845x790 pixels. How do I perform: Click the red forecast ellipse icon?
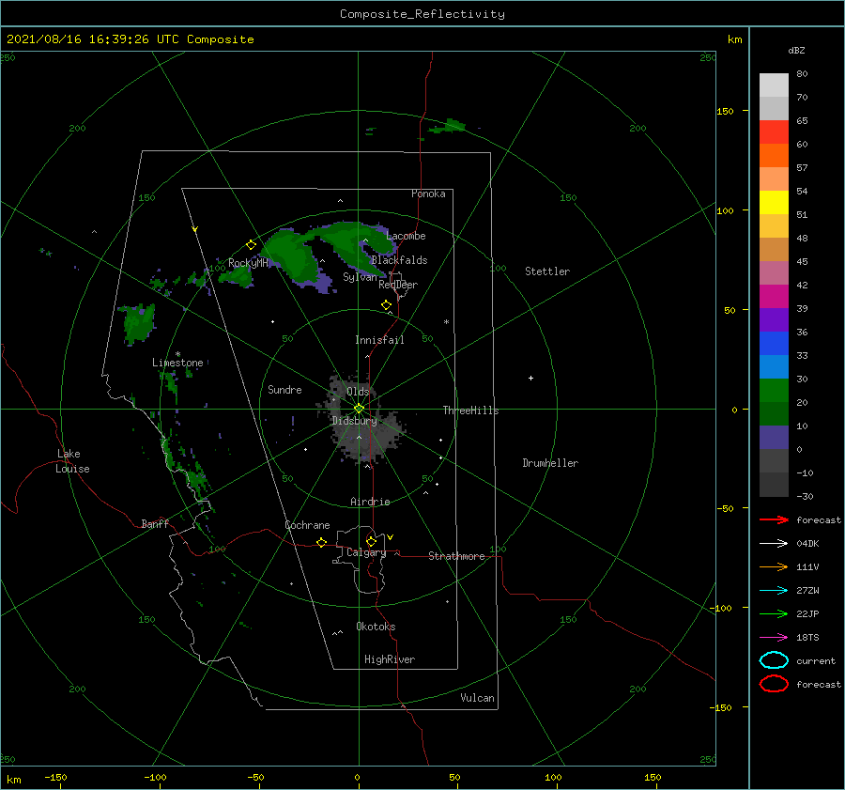[x=774, y=684]
